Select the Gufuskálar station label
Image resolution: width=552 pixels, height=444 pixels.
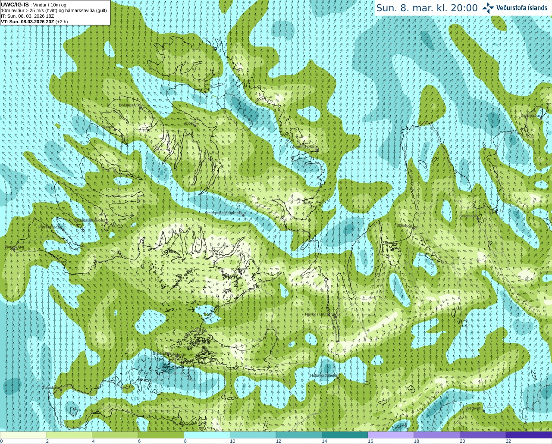(x=50, y=388)
